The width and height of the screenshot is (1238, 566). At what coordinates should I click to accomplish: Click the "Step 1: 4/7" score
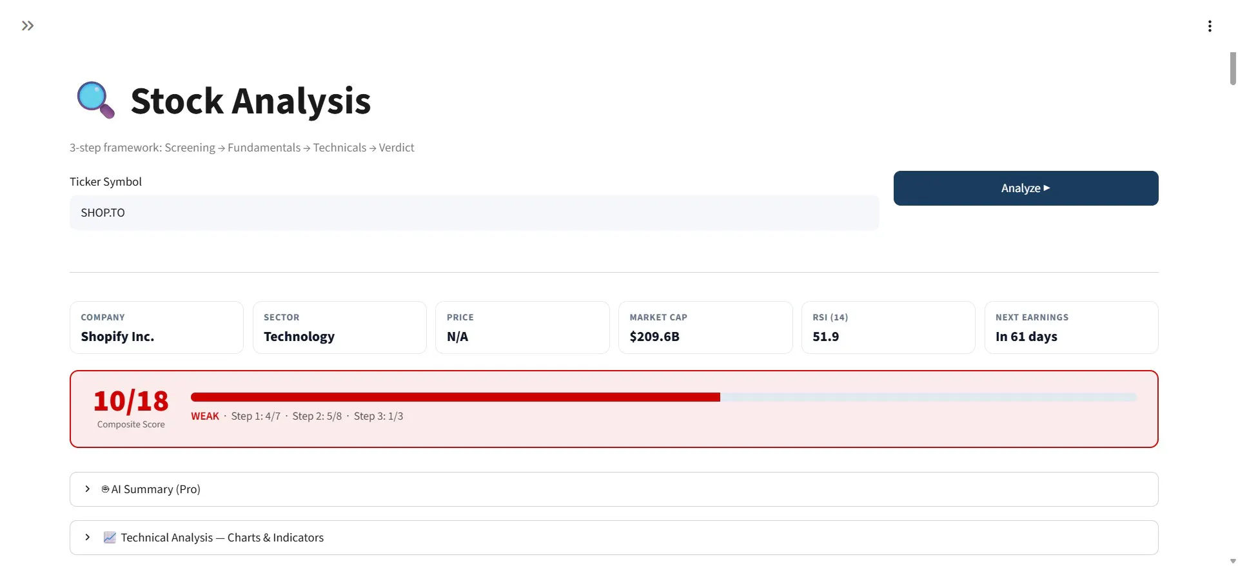(256, 416)
